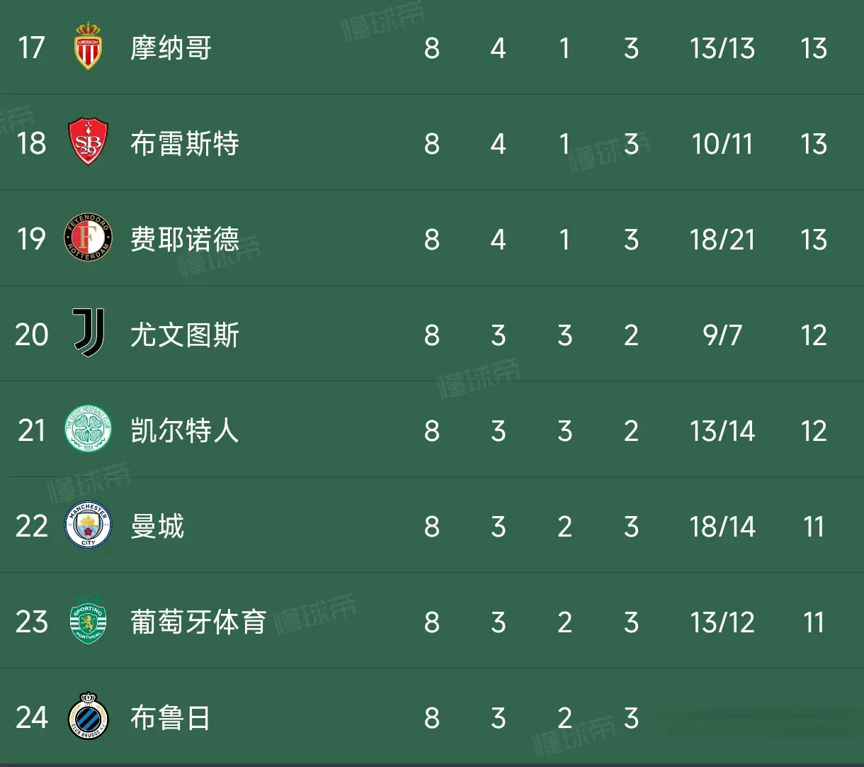Open the 凯尔特人 team entry
864x767 pixels.
(x=185, y=431)
